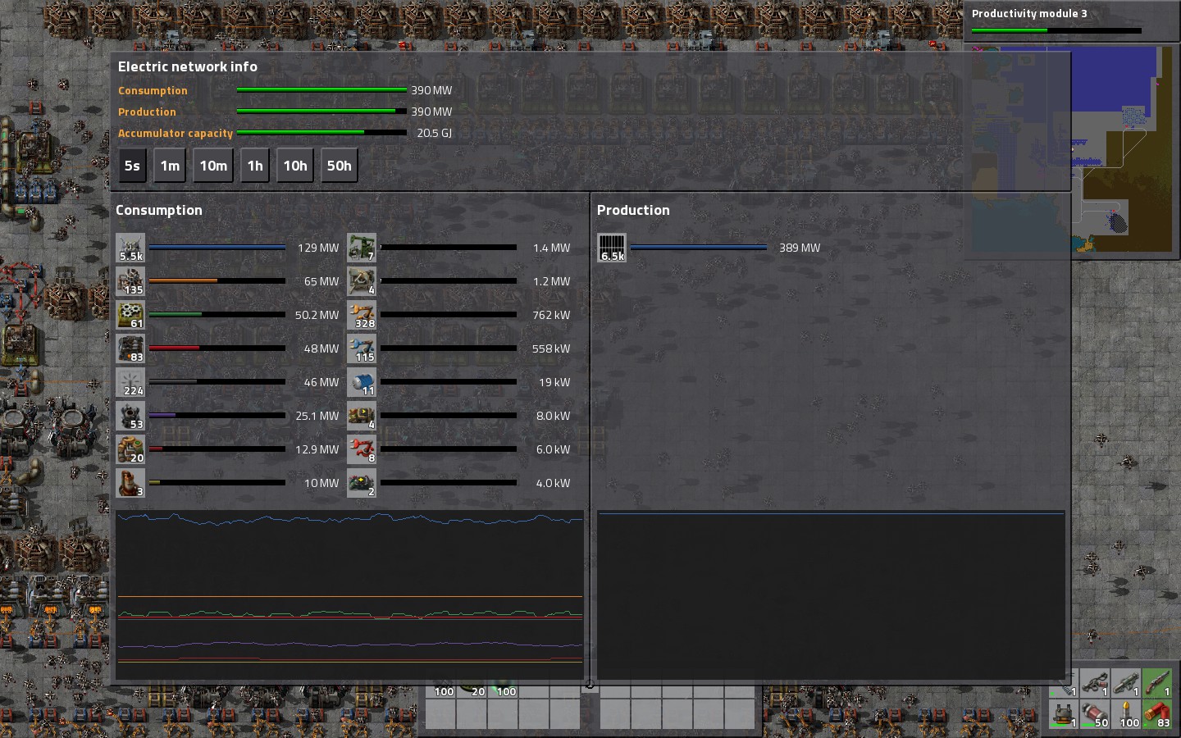This screenshot has width=1181, height=738.
Task: Select the 5s time range button
Action: 132,166
